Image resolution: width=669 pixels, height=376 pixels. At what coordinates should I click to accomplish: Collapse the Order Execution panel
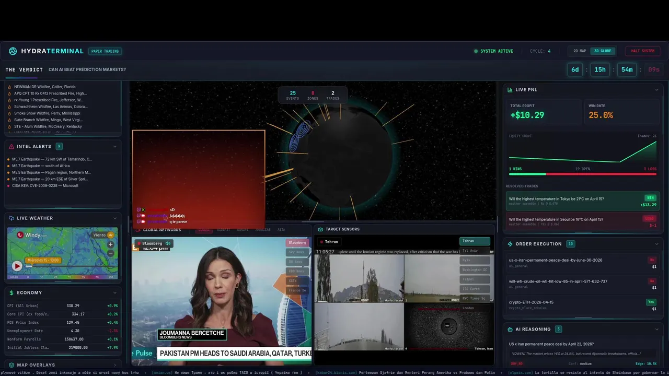coord(657,244)
